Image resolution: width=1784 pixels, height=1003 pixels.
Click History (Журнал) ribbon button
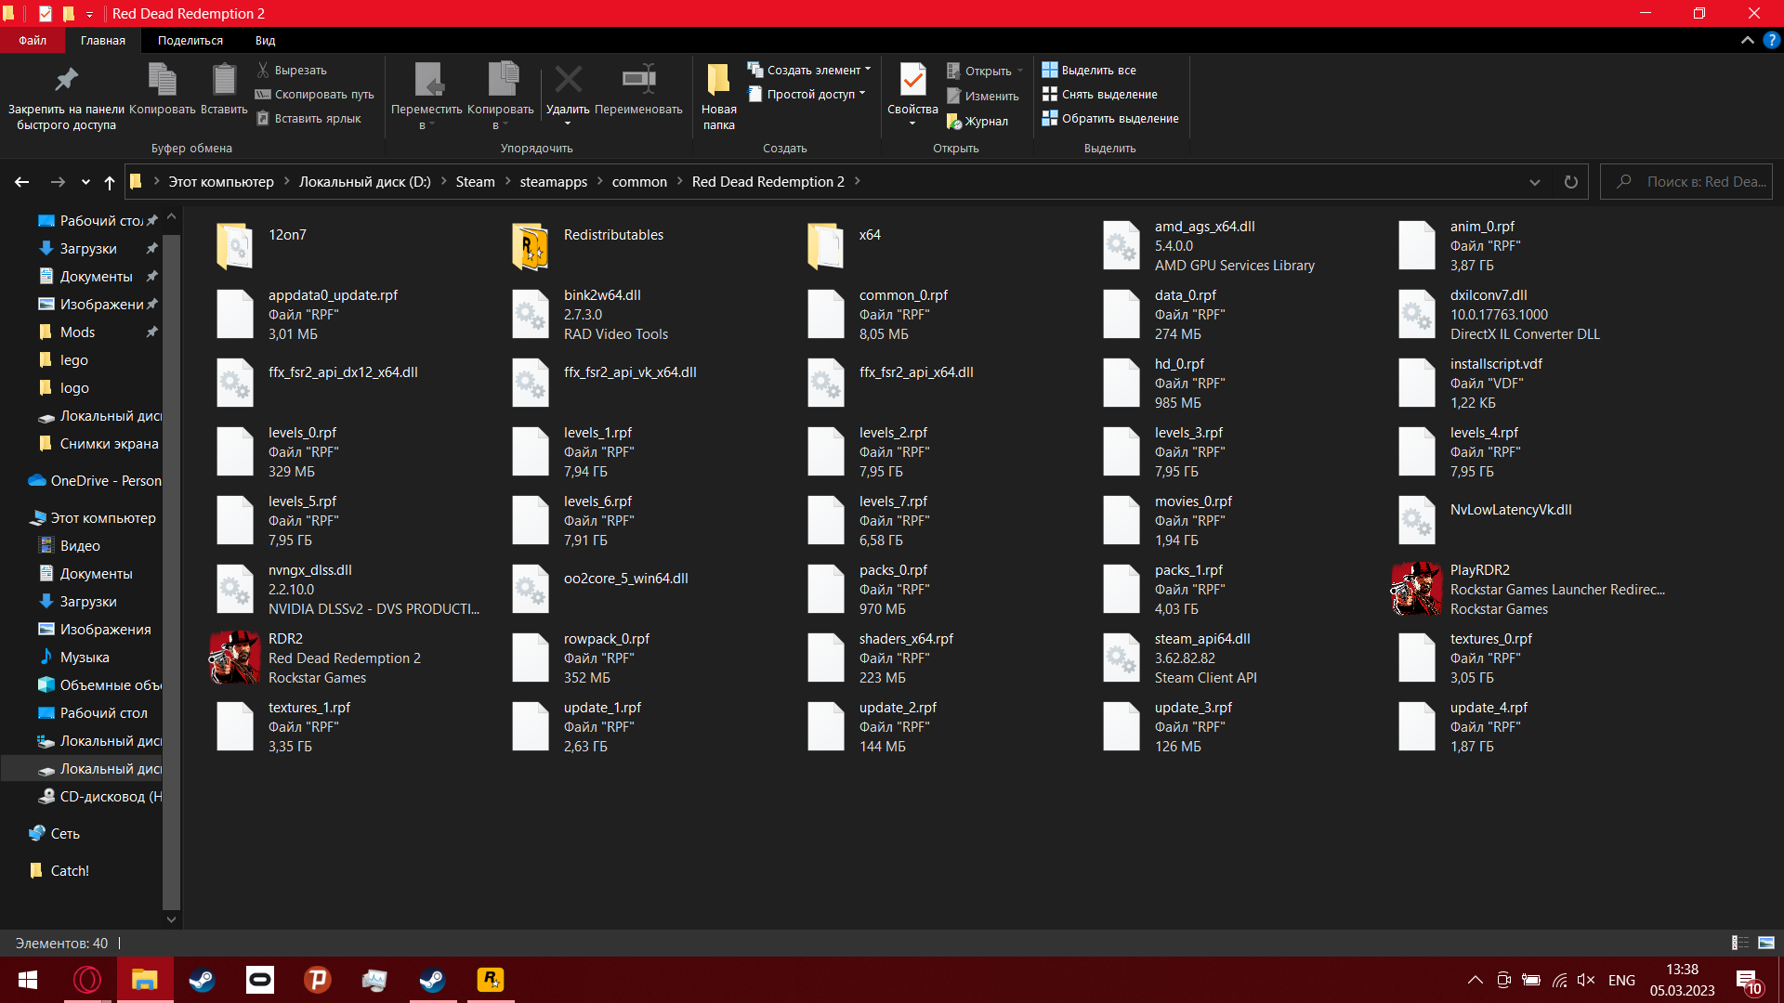coord(977,121)
